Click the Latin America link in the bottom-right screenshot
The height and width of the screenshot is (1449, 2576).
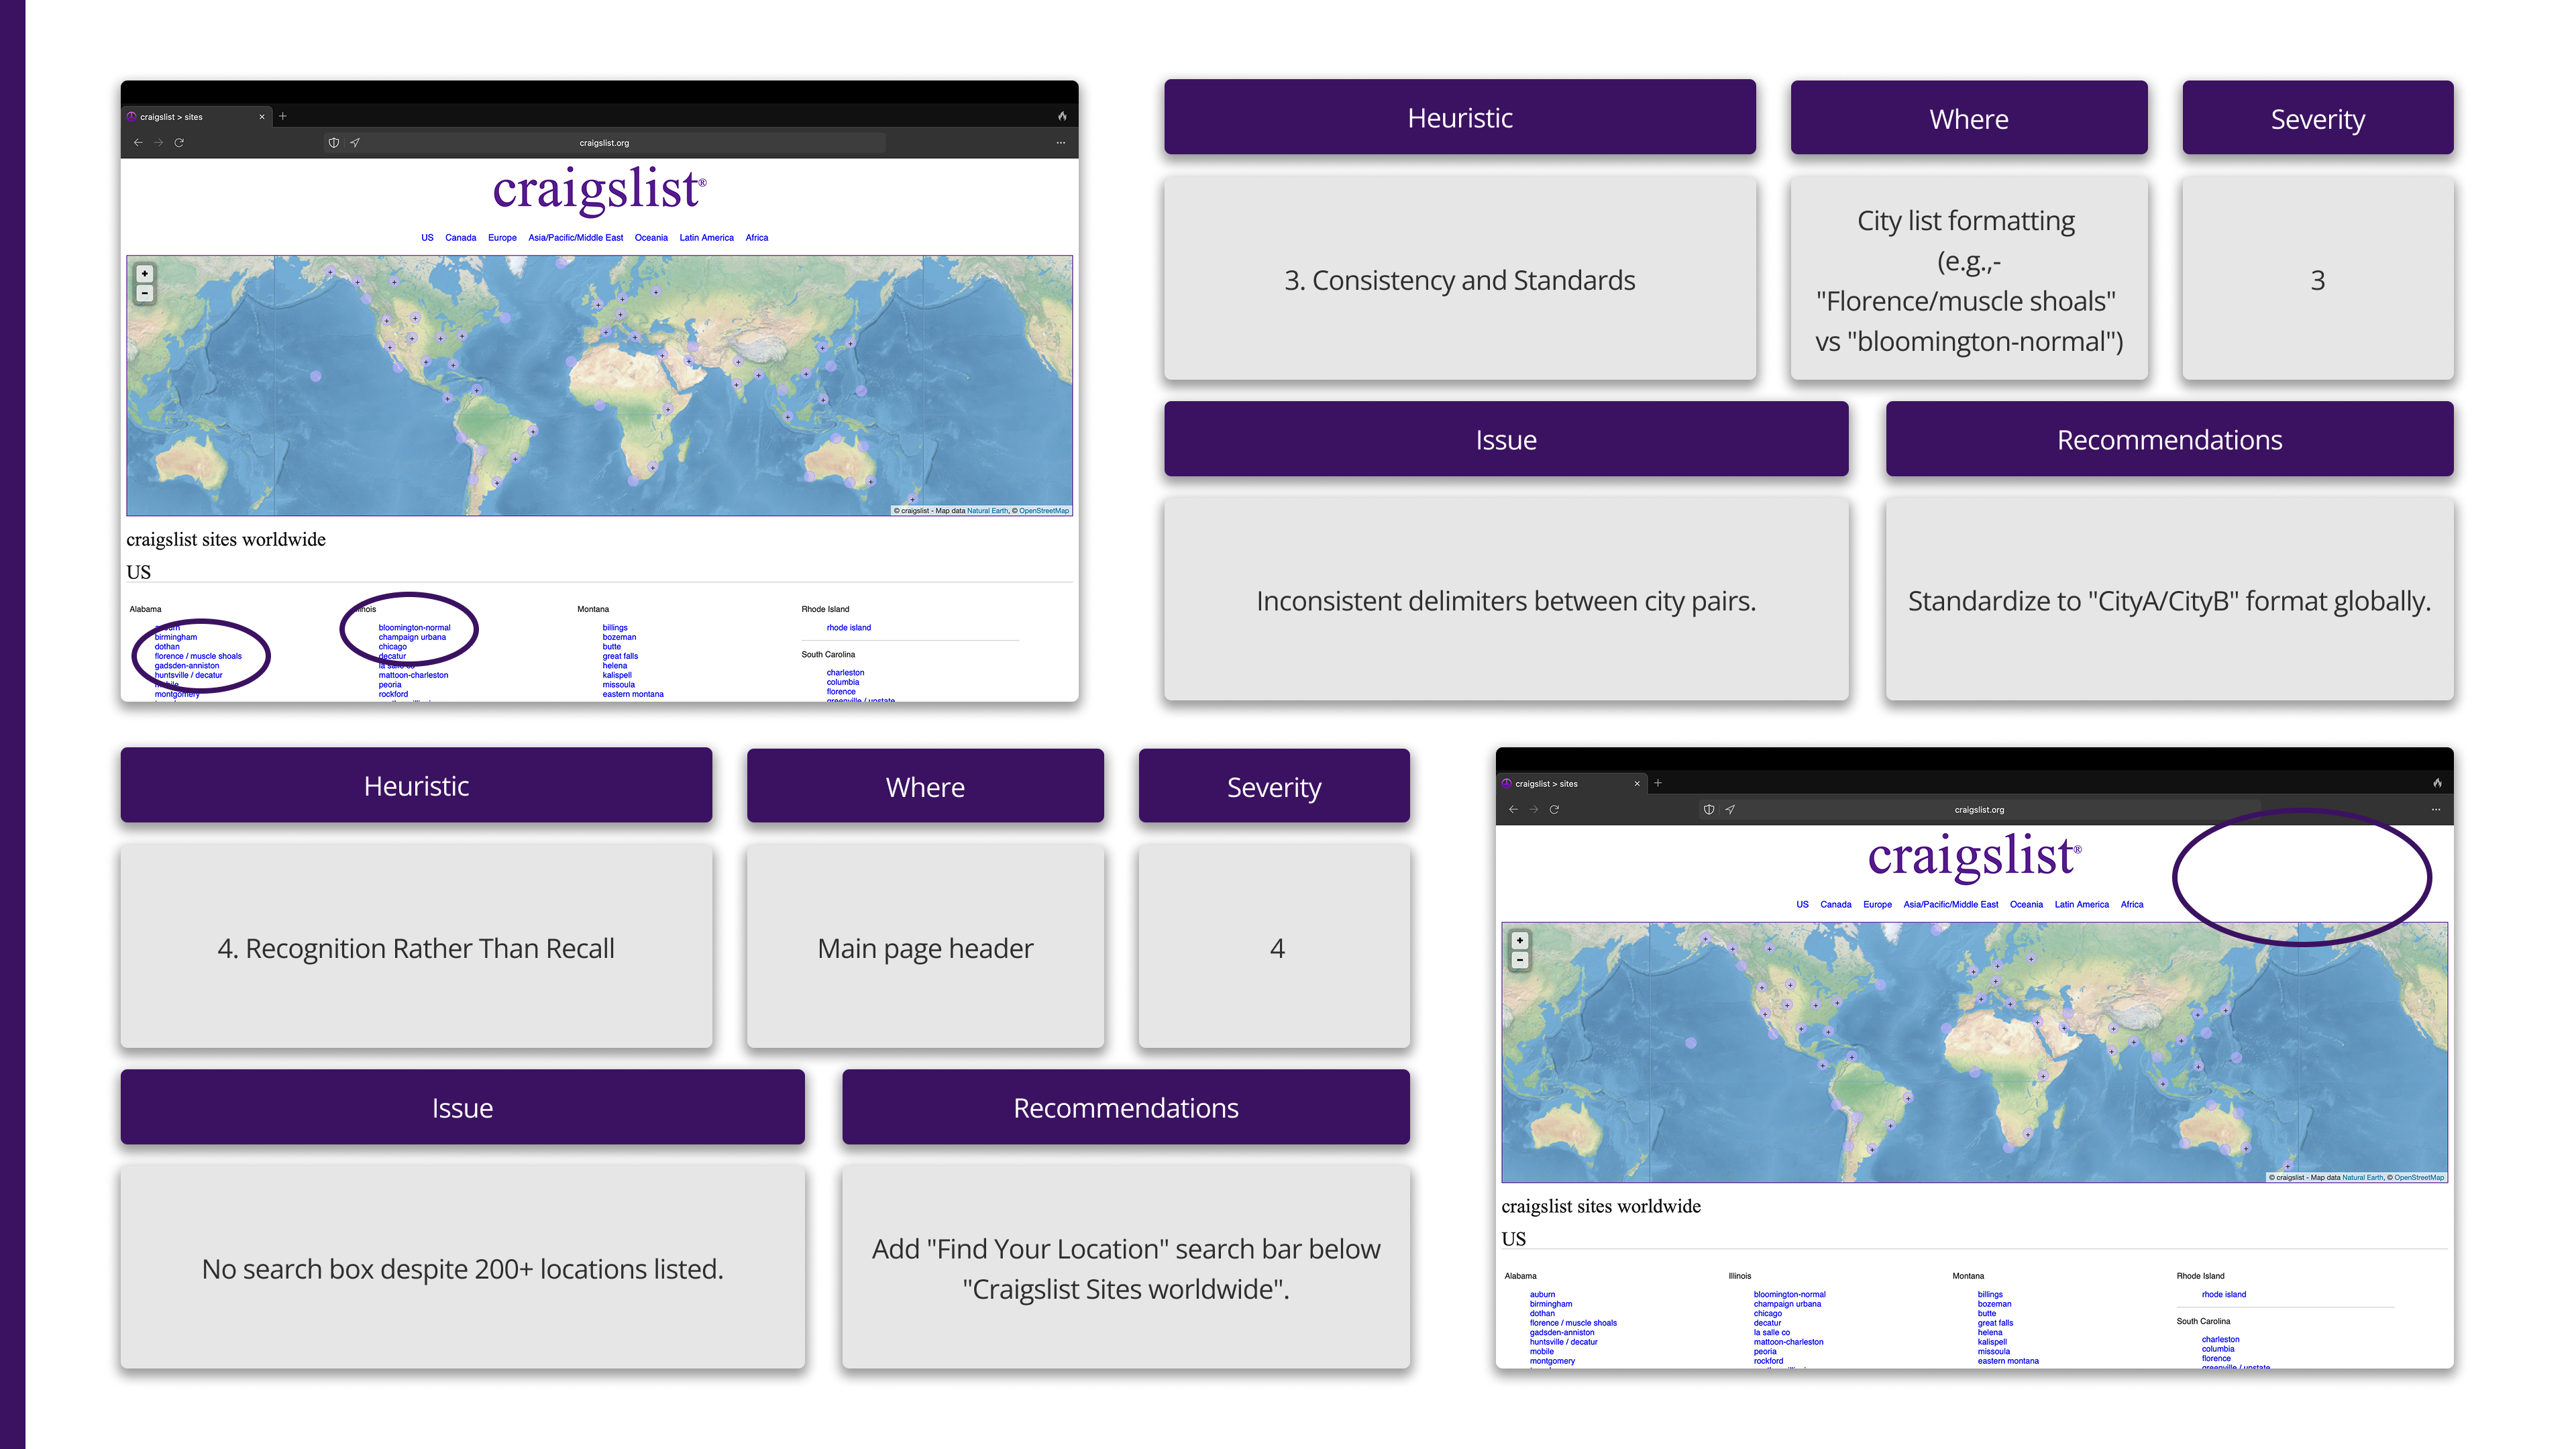(2081, 905)
